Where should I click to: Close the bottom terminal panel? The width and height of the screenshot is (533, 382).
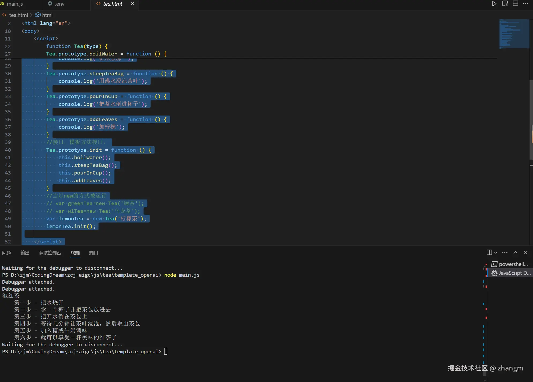pos(526,253)
